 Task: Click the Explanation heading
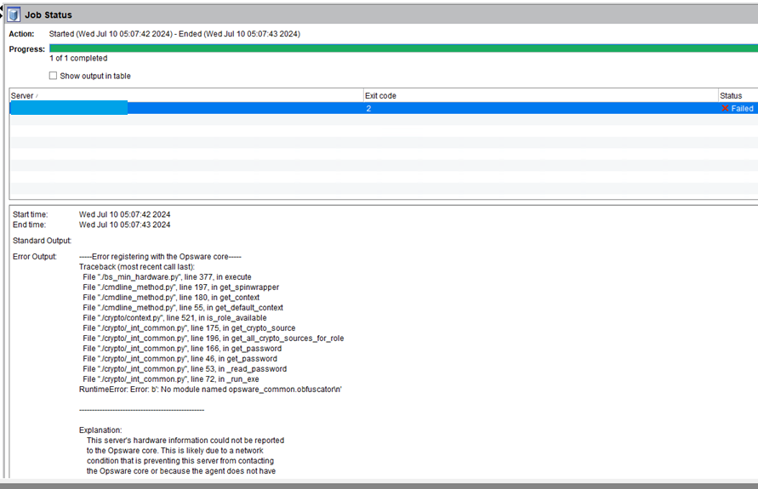[100, 430]
